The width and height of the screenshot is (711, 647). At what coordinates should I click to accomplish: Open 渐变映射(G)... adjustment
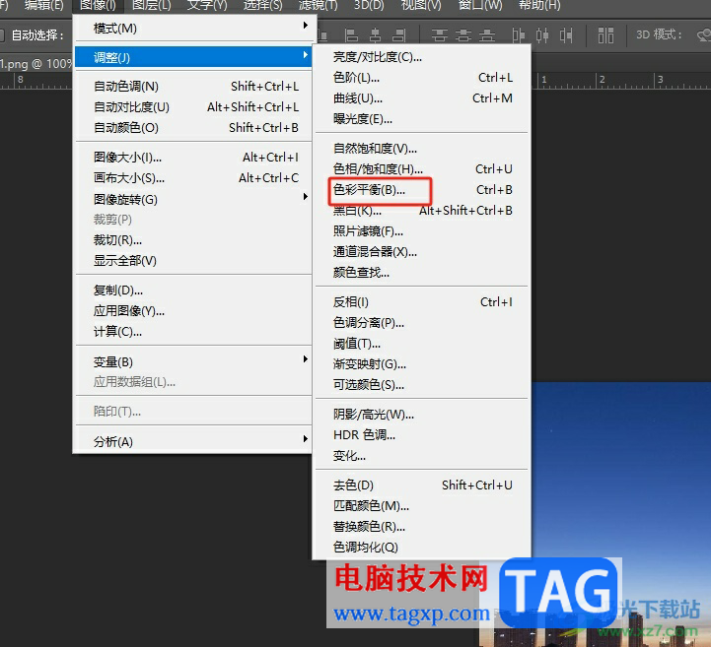coord(422,364)
